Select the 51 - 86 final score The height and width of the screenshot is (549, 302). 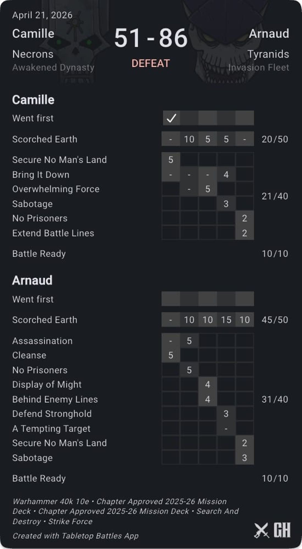(151, 38)
